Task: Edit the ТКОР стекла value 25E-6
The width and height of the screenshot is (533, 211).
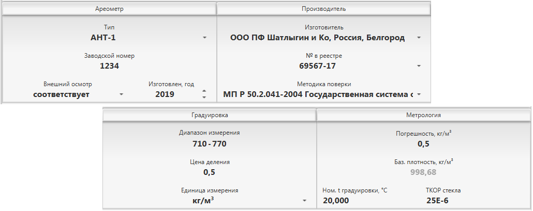Action: (439, 201)
